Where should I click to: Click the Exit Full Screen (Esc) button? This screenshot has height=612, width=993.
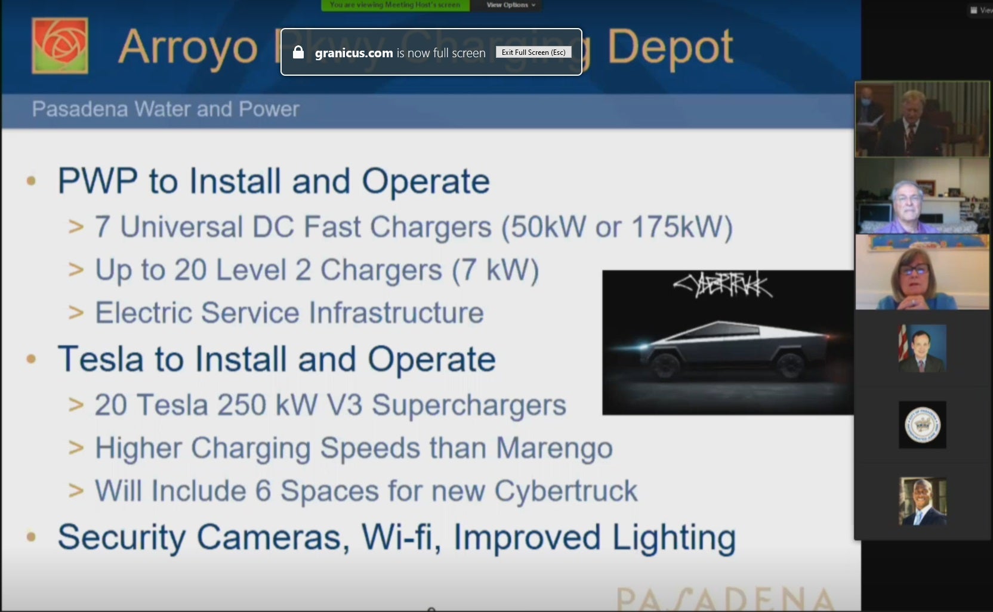pos(533,52)
